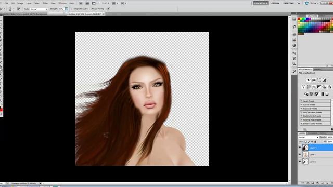Add a Brightness/Contrast adjustment

pos(309,80)
